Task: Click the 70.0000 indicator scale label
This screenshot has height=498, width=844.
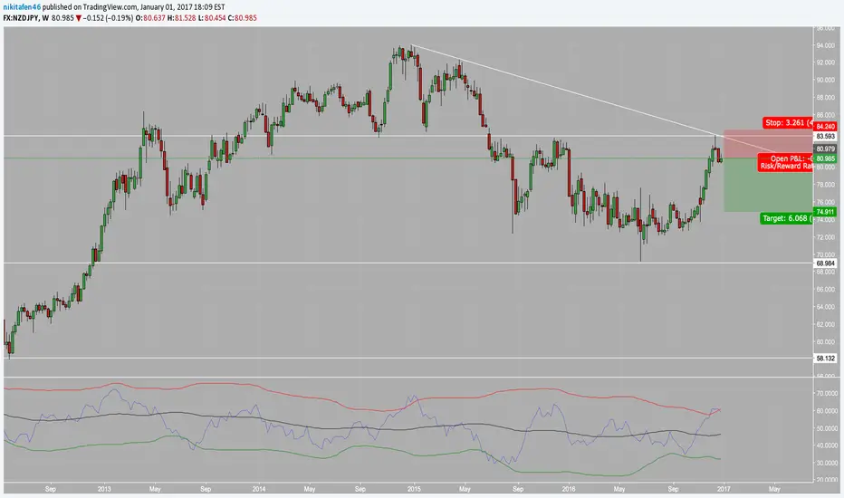Action: tap(826, 394)
